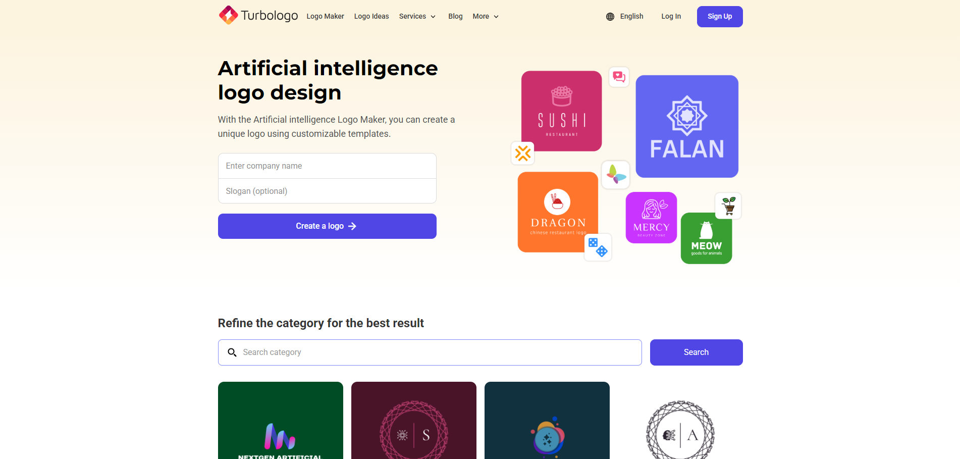Viewport: 960px width, 459px height.
Task: Click the pink chat bubbles icon tile
Action: pyautogui.click(x=619, y=77)
